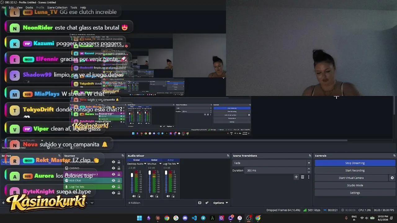Open the Docks menu

click(x=29, y=7)
